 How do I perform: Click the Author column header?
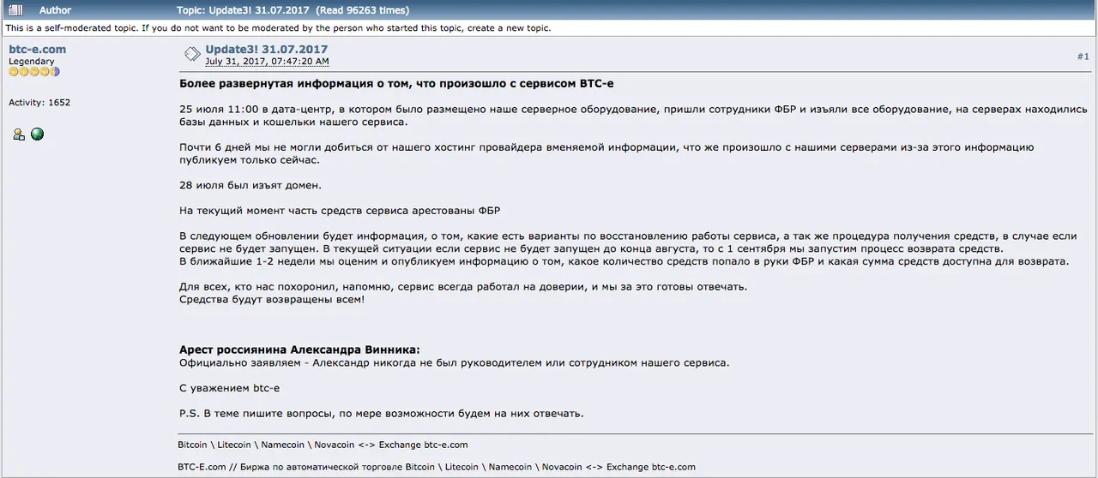[x=56, y=10]
